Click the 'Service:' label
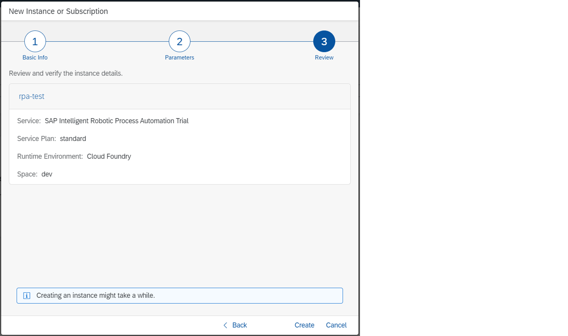 pos(29,121)
